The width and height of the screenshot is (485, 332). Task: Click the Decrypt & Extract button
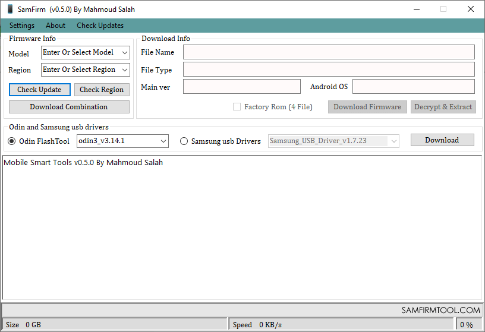(x=443, y=107)
